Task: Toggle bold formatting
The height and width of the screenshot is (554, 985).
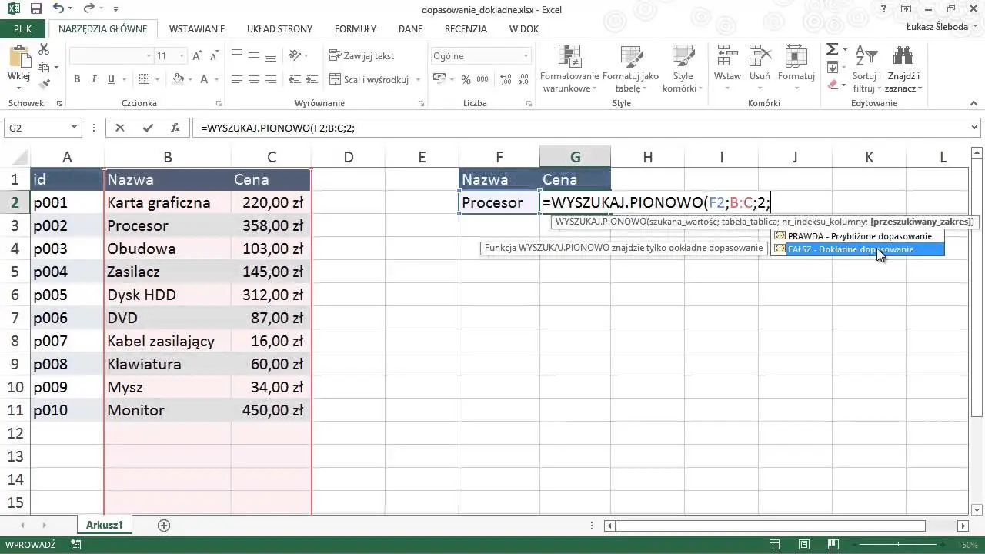Action: tap(77, 79)
